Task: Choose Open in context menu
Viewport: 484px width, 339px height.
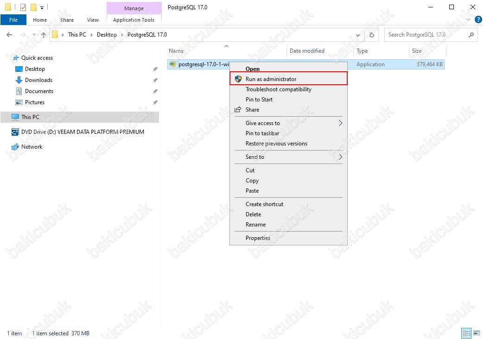Action: [x=288, y=69]
